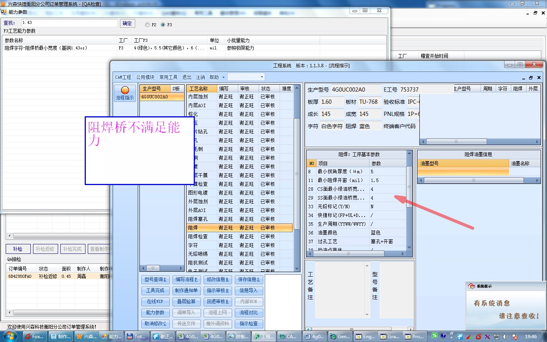547x342 pixels.
Task: Click the system prompt popup icon
Action: coord(472,286)
